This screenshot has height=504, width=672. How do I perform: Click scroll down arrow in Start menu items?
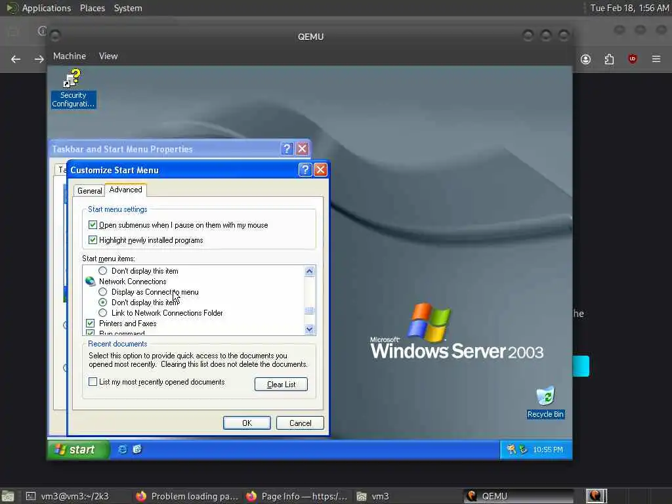[310, 329]
